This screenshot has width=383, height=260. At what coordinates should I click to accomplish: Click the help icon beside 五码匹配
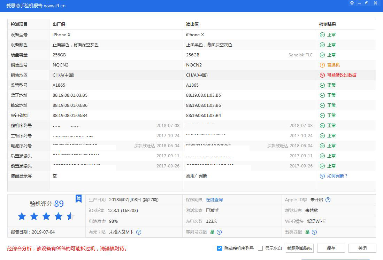(x=314, y=232)
